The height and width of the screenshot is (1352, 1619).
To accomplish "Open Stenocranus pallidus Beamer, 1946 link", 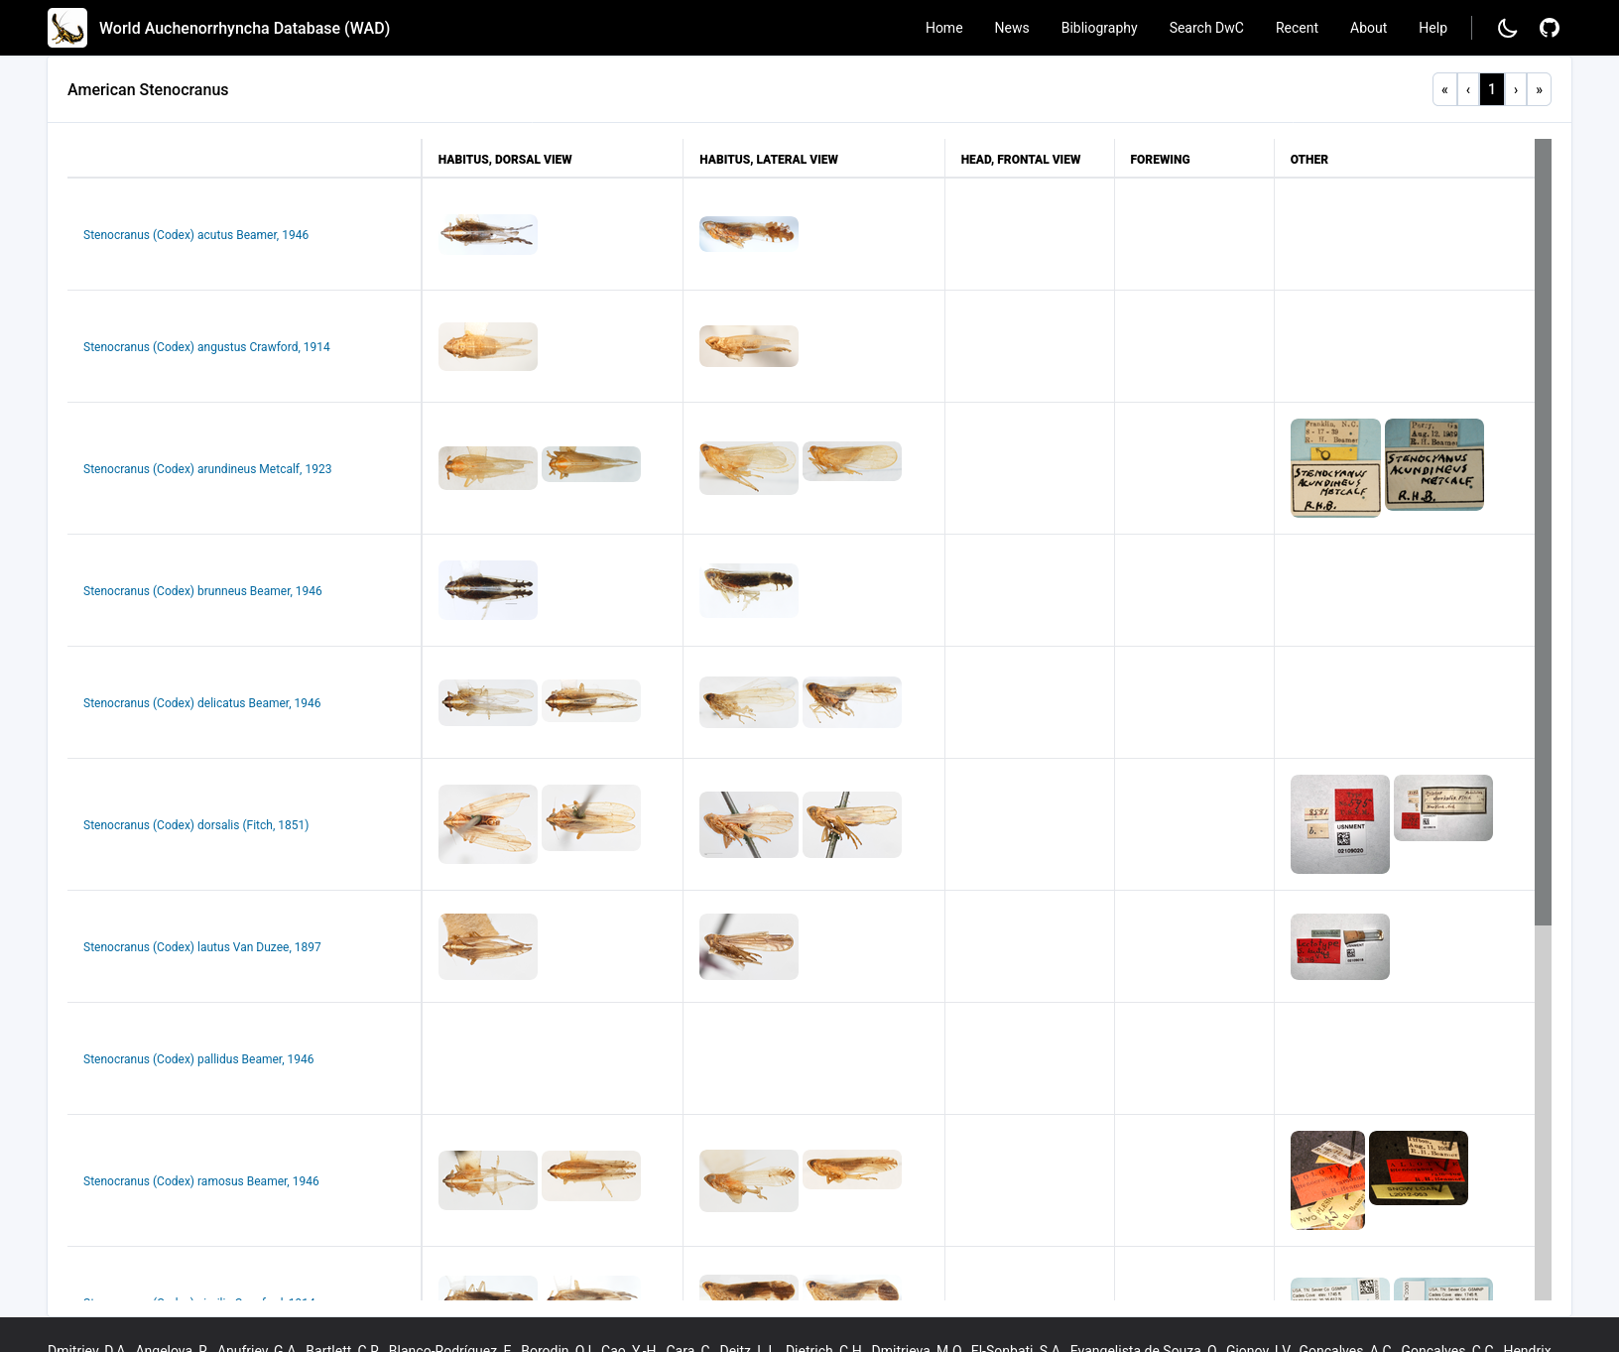I will point(198,1059).
